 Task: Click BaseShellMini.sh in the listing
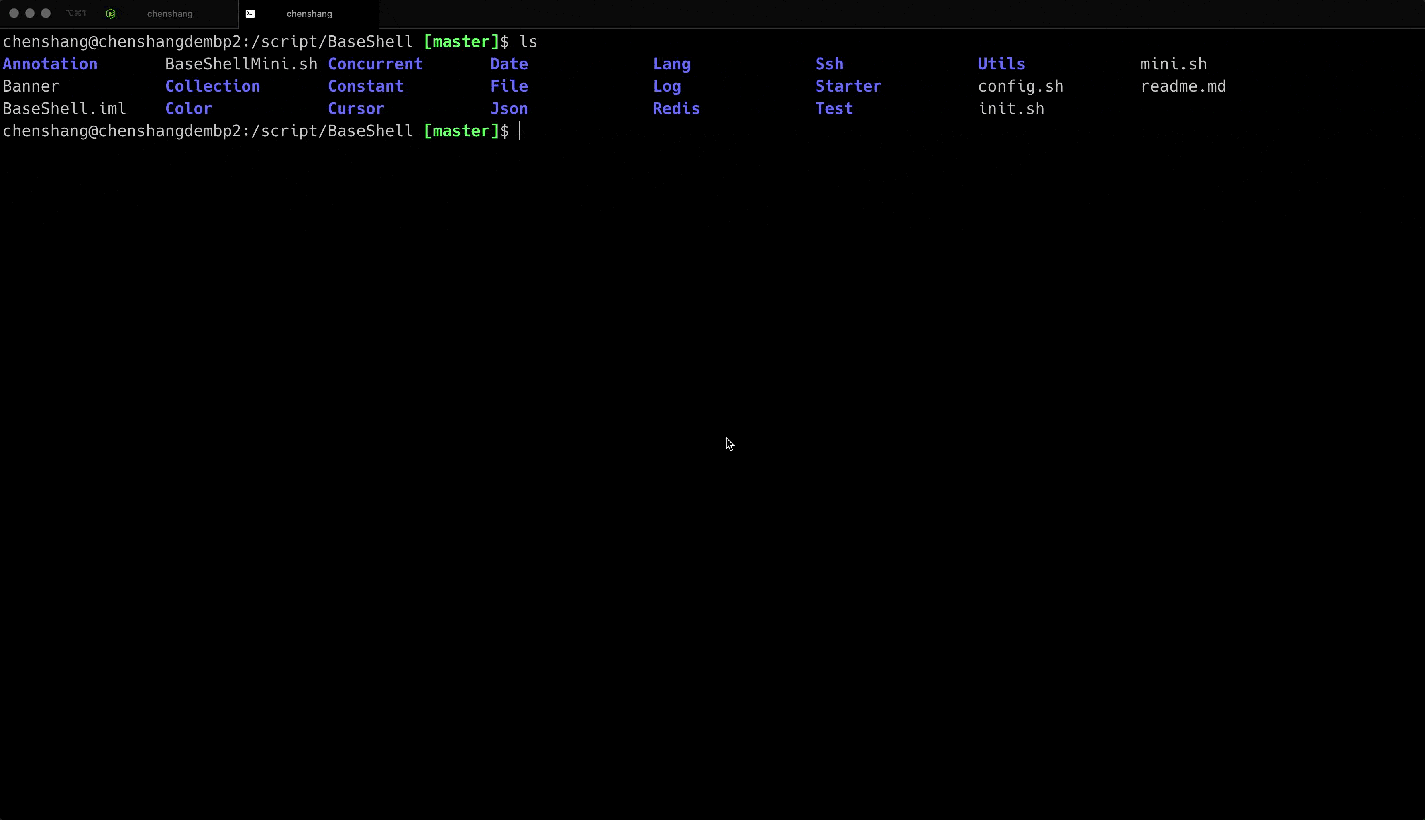click(x=241, y=64)
